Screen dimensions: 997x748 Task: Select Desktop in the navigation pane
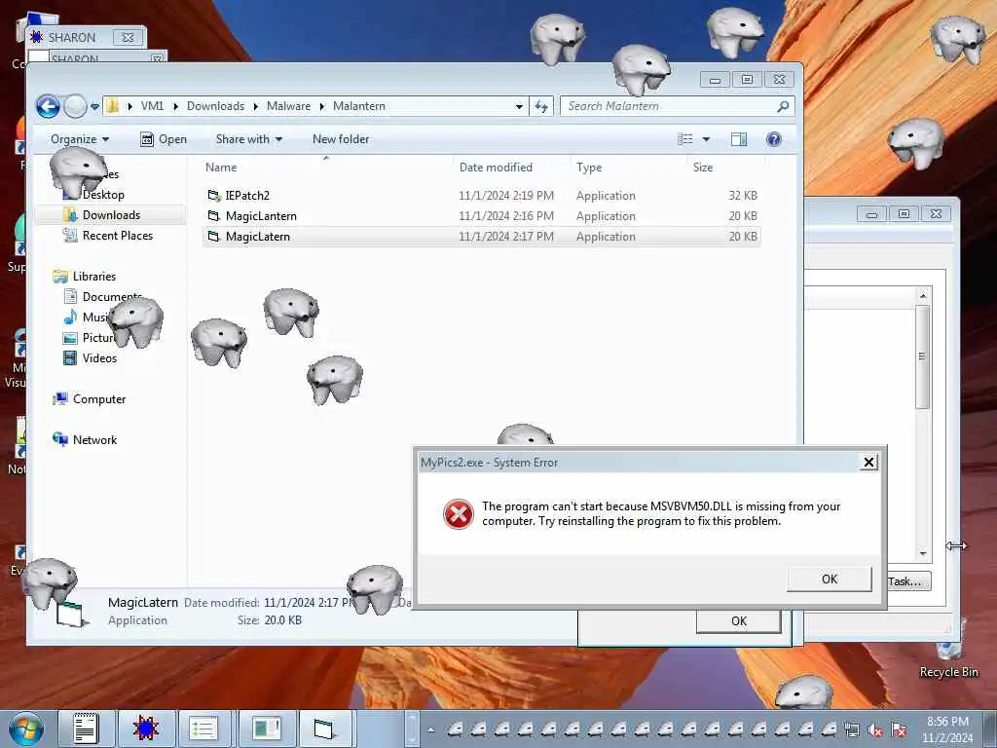[103, 195]
